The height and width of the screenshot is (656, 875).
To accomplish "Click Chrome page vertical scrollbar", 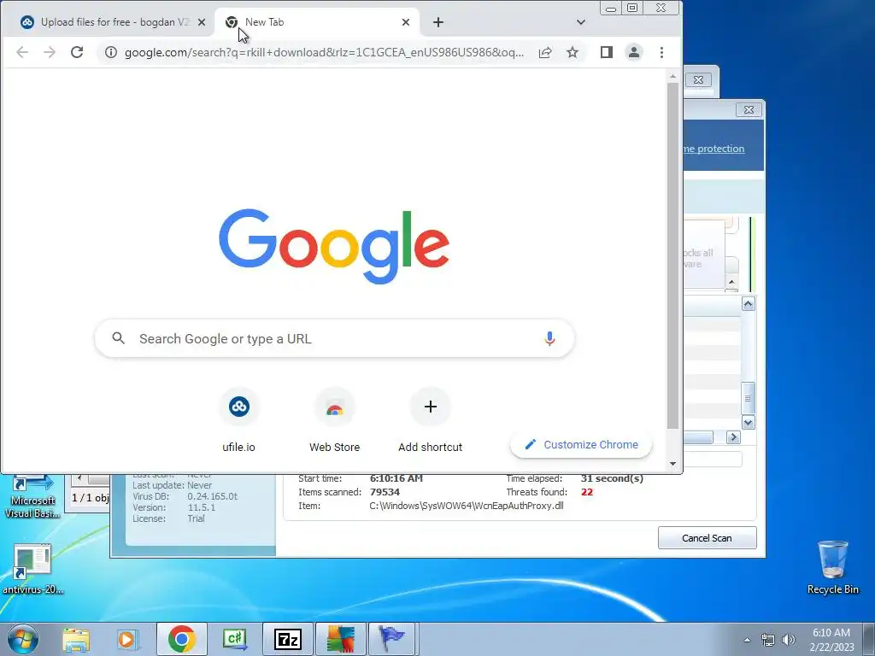I will (x=673, y=255).
